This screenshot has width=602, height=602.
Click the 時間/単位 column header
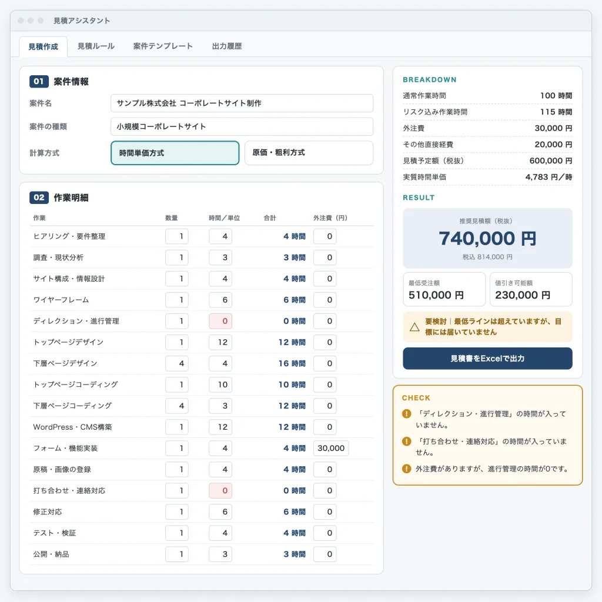point(224,218)
